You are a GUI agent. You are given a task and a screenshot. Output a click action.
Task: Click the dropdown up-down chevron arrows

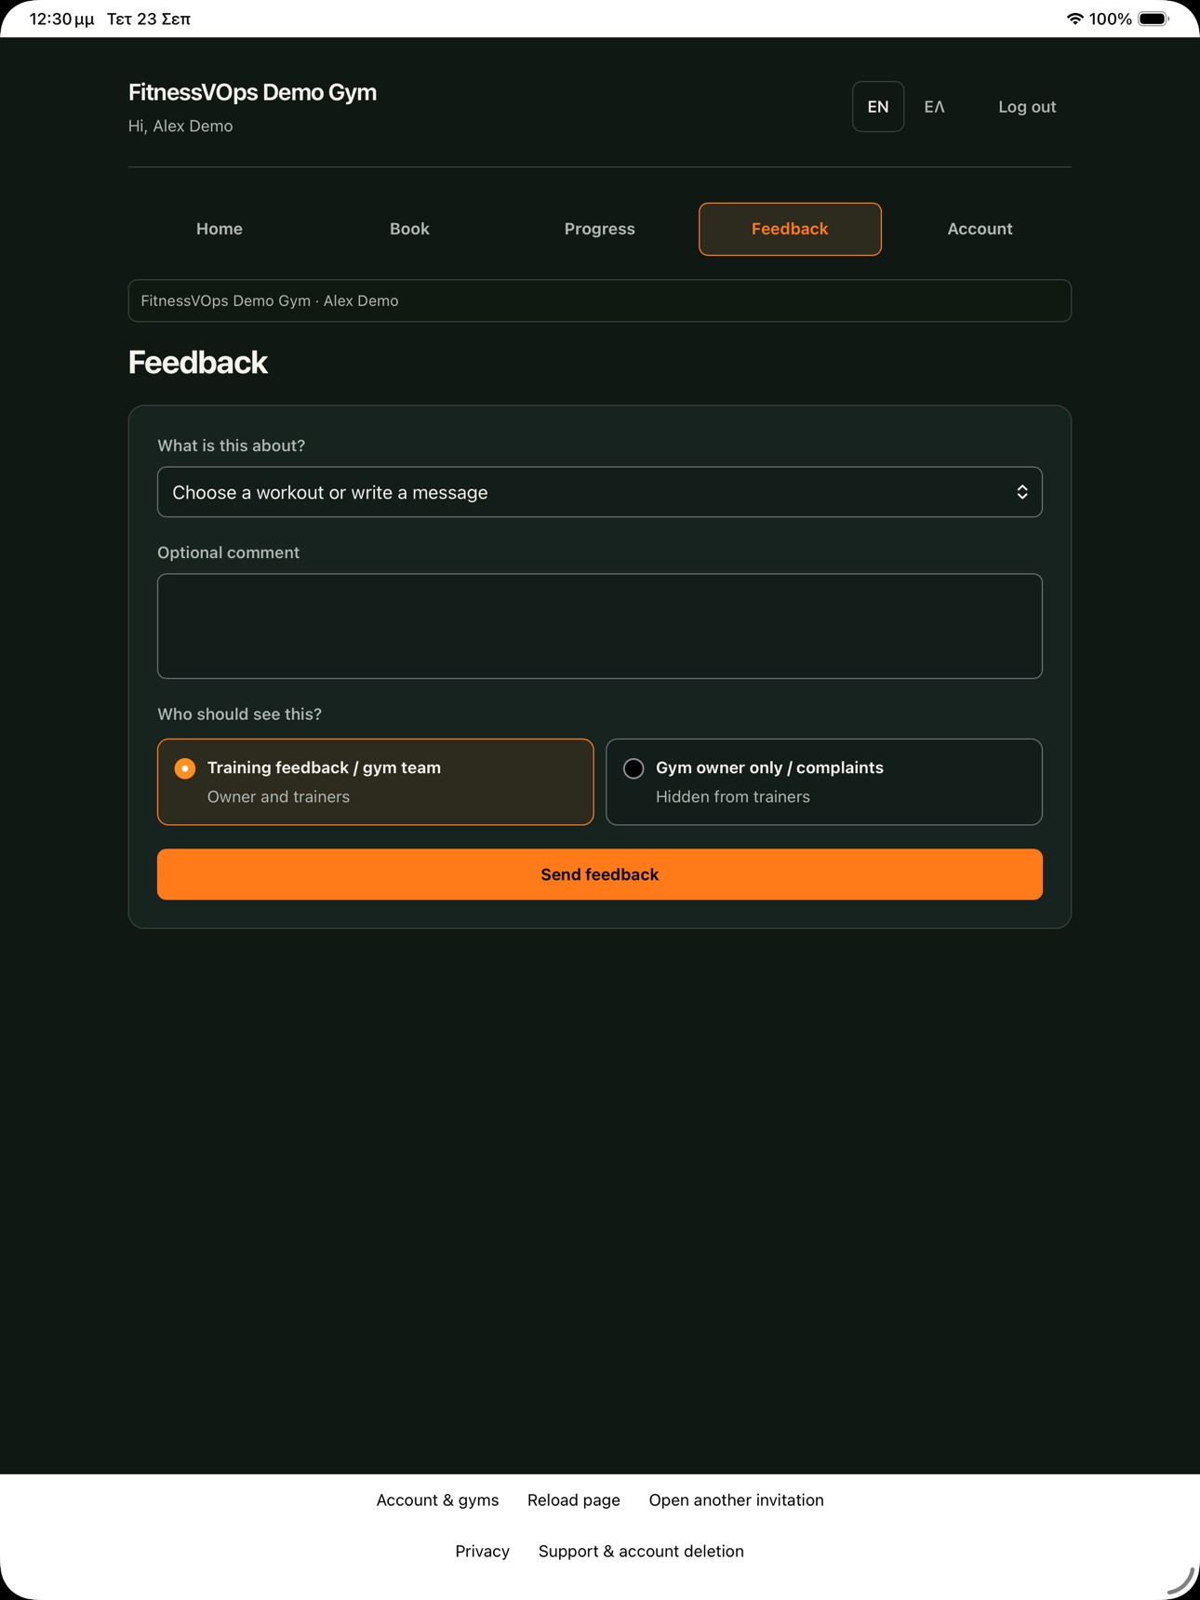click(x=1021, y=492)
